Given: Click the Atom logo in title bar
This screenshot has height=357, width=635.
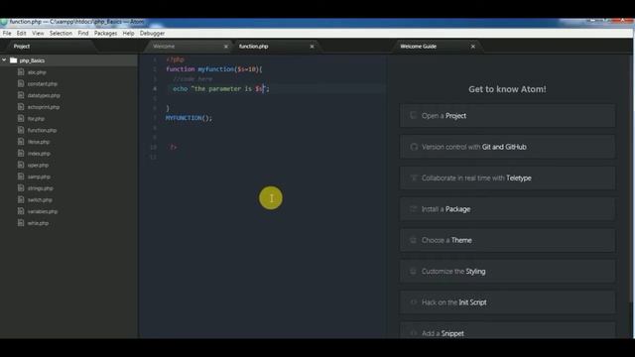Looking at the screenshot, I should pos(4,22).
